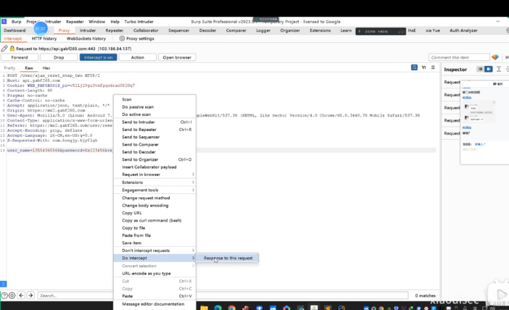Choose URL-encode as you type
Image resolution: width=509 pixels, height=310 pixels.
click(155, 273)
